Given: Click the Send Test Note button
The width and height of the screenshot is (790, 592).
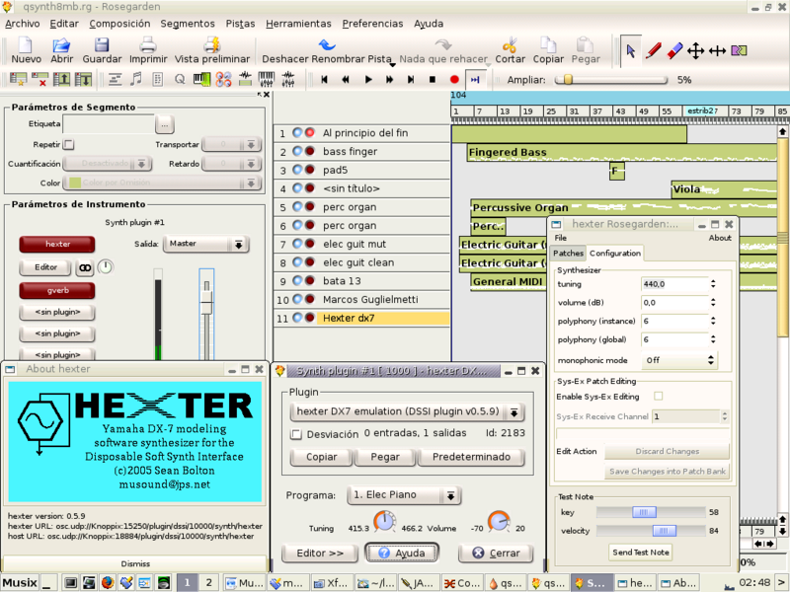Looking at the screenshot, I should click(x=640, y=552).
